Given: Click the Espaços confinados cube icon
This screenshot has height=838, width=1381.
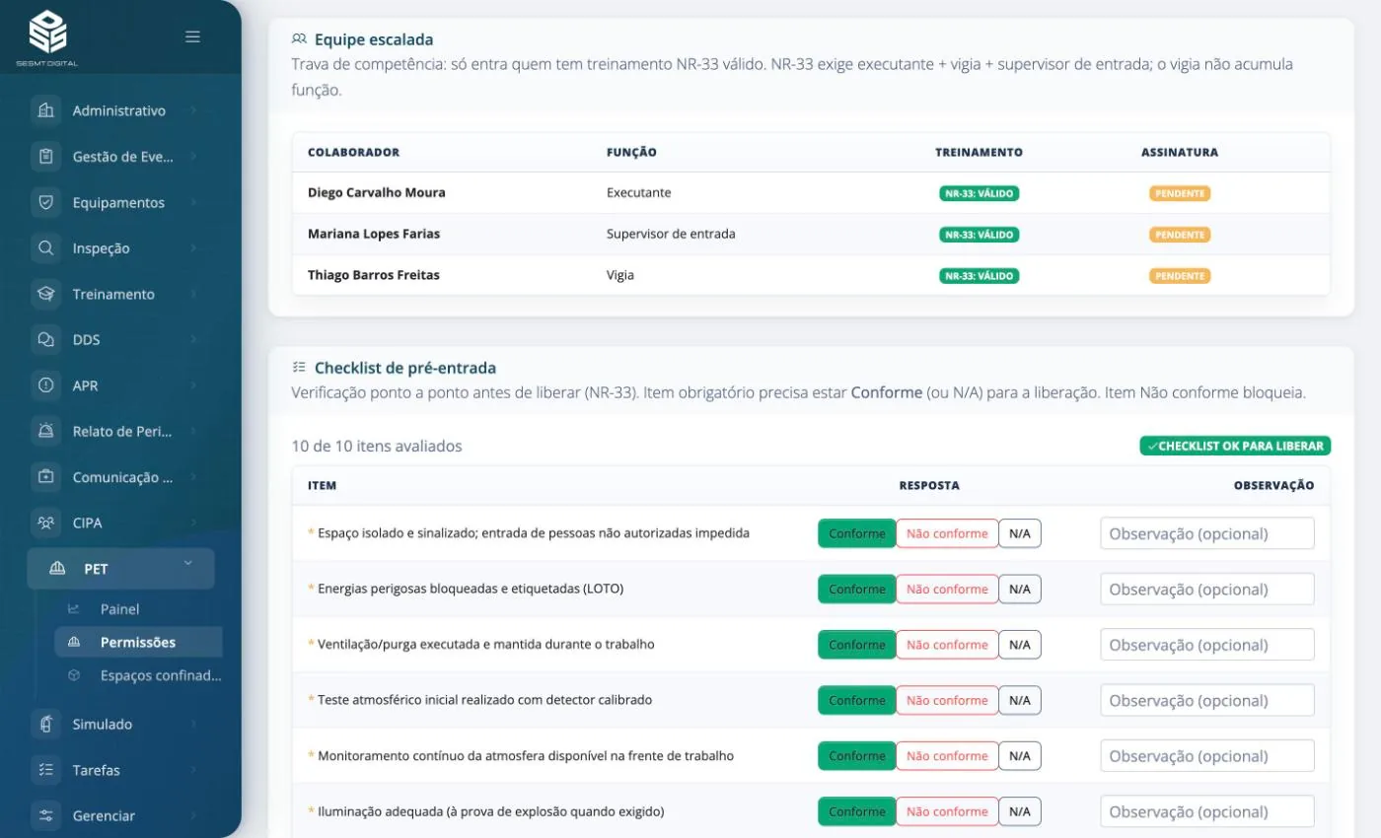Looking at the screenshot, I should click(x=74, y=675).
